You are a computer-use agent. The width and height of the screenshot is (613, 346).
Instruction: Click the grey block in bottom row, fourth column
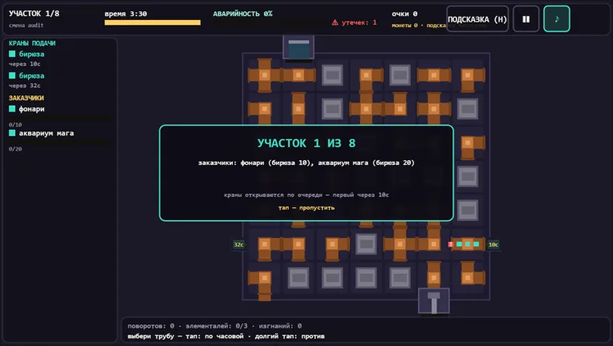(367, 278)
